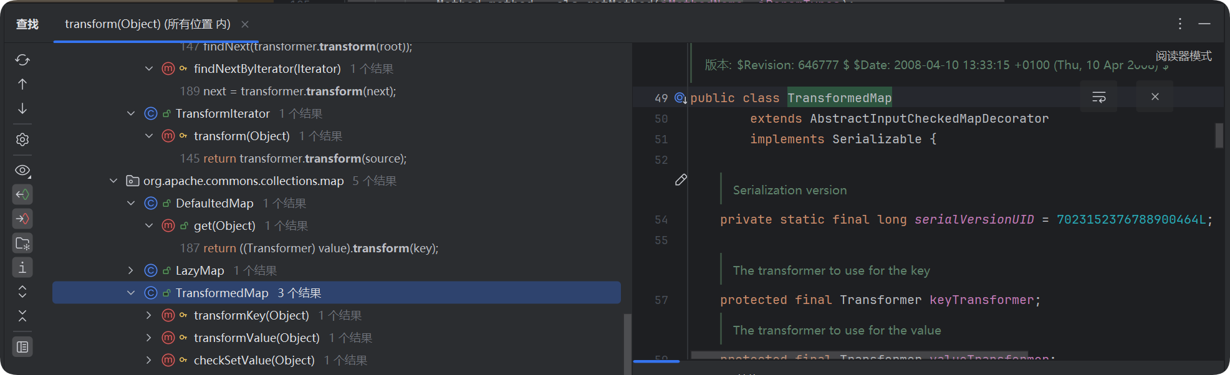Click checkSetValue(Object) method row
Image resolution: width=1230 pixels, height=375 pixels.
(x=337, y=360)
